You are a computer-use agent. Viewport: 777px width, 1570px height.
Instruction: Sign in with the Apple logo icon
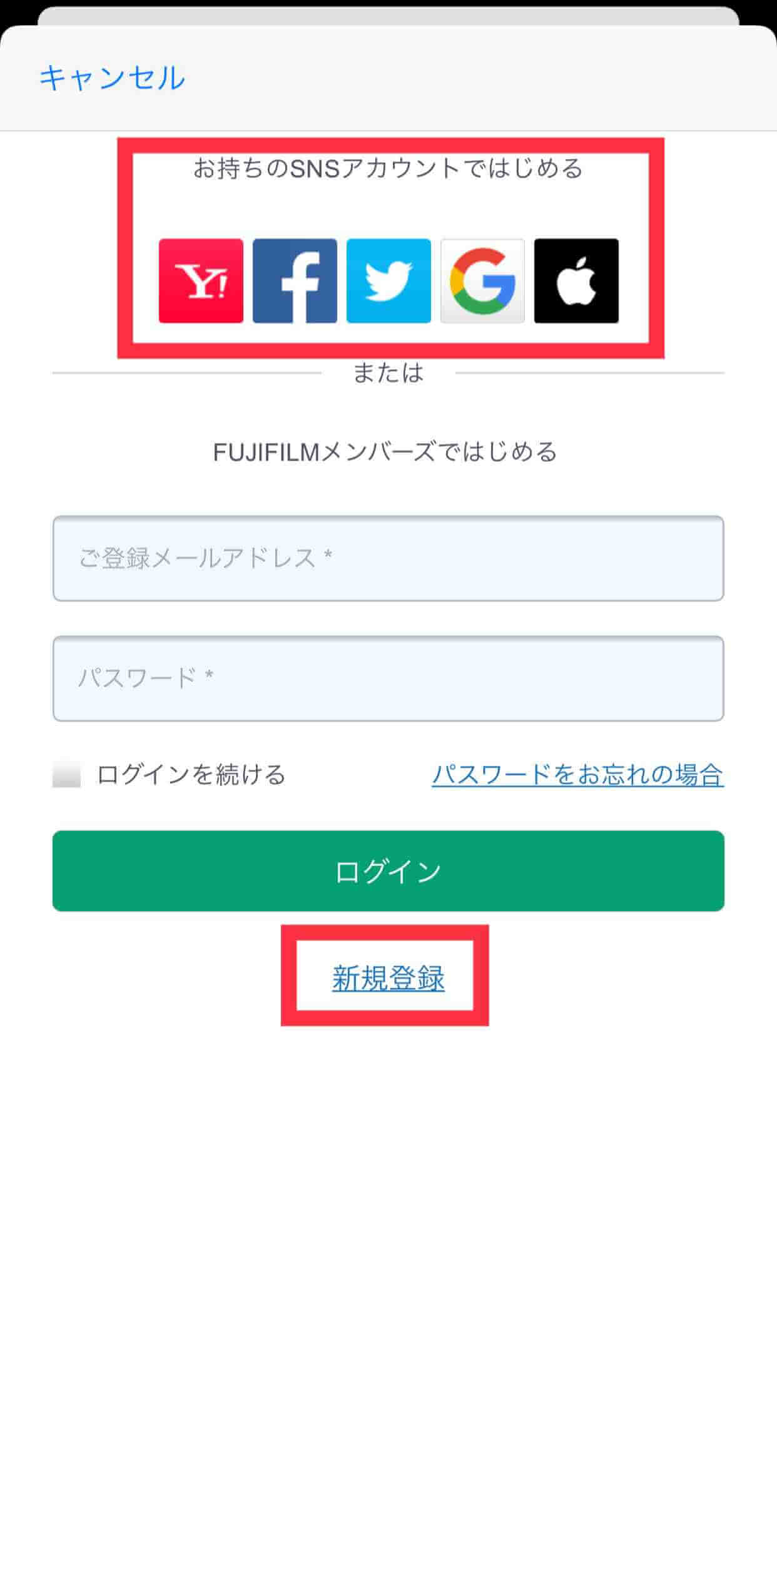click(576, 281)
